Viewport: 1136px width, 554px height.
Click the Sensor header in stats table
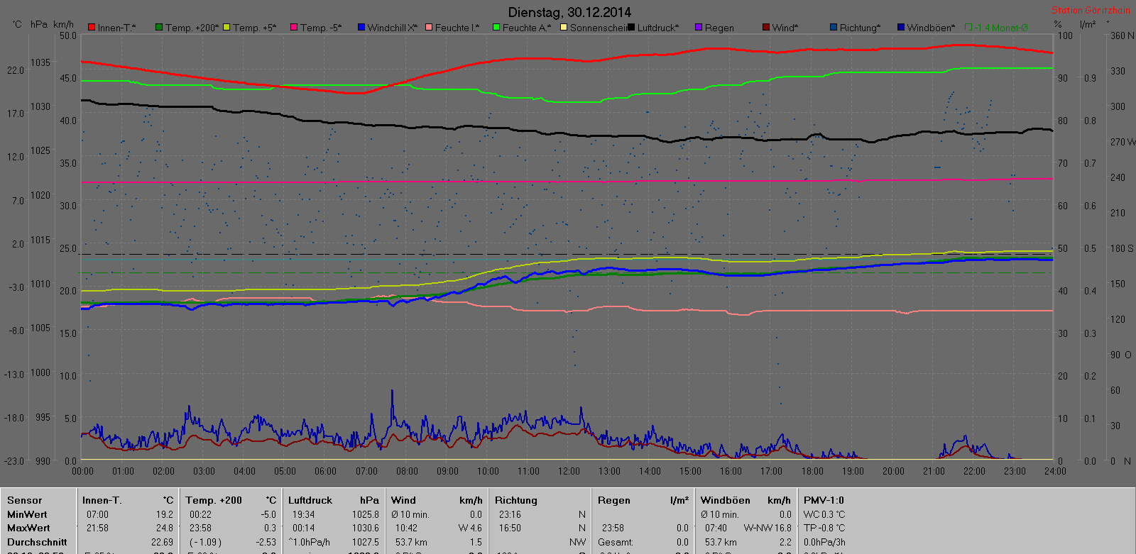click(x=25, y=500)
